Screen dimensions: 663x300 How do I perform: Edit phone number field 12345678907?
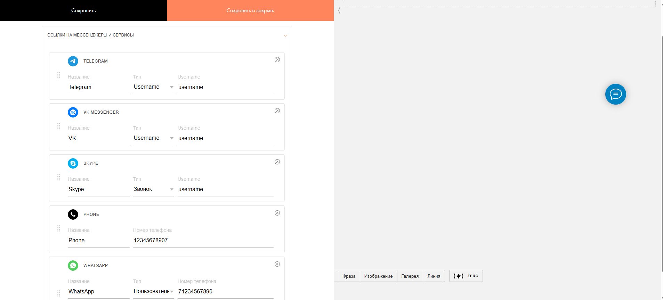click(x=203, y=241)
